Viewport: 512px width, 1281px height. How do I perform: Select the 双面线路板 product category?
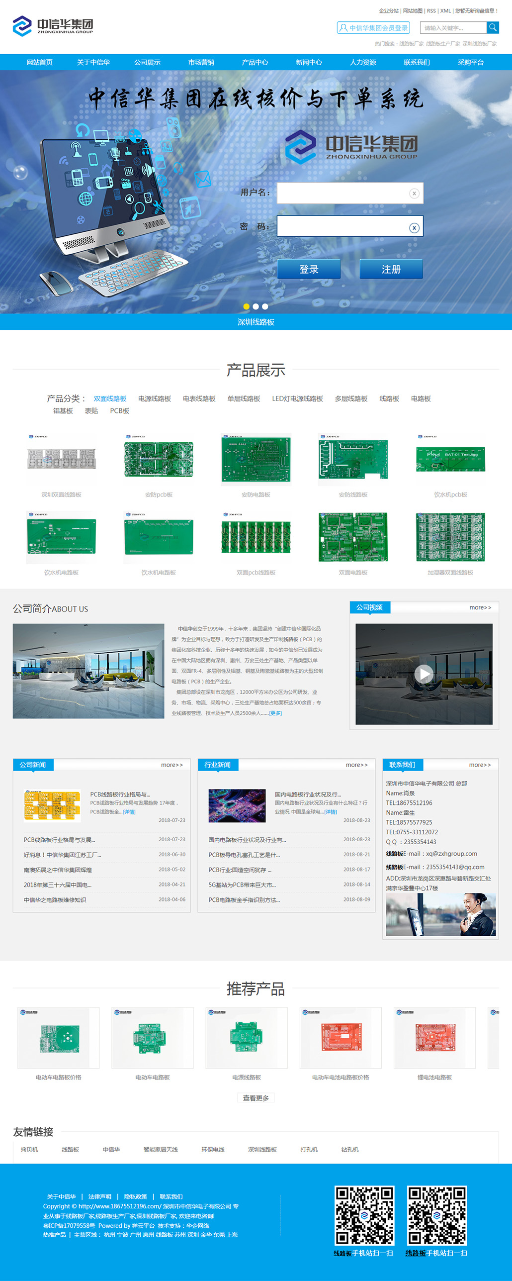tap(110, 398)
